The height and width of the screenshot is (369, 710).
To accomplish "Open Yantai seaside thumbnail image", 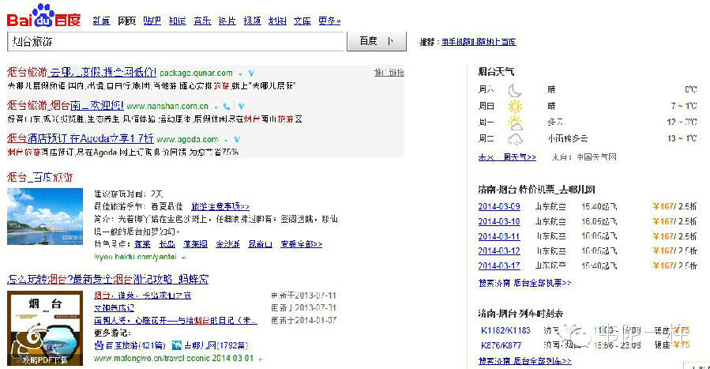I will pyautogui.click(x=45, y=217).
